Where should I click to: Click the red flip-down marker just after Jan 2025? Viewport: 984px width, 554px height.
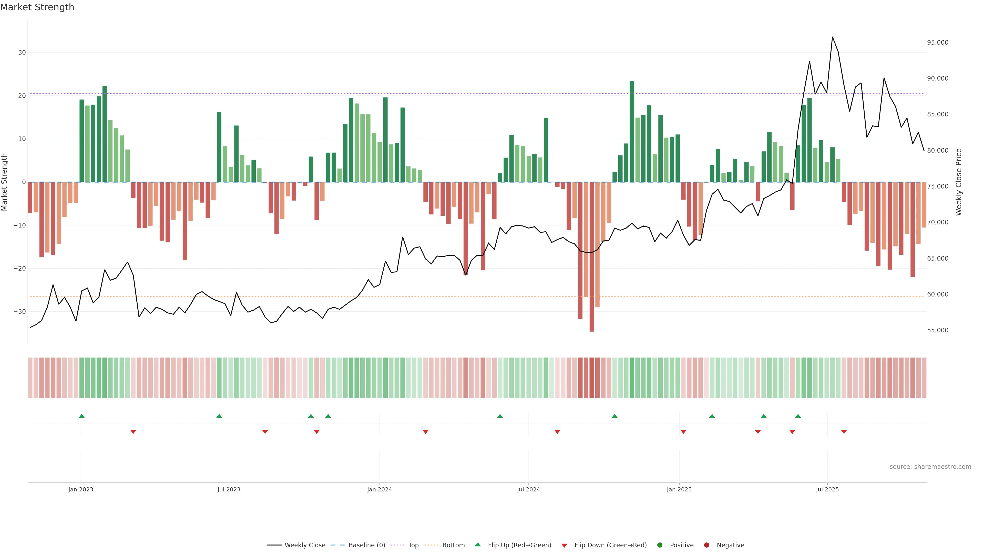pos(683,432)
